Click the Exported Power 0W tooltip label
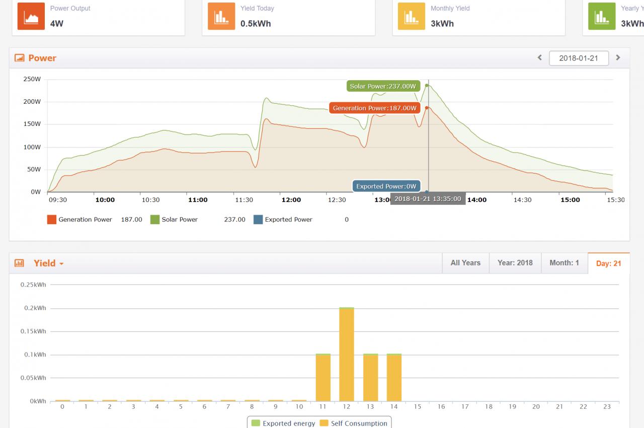644x428 pixels. coord(386,186)
